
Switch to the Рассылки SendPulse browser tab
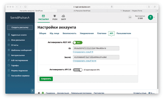tap(82, 11)
